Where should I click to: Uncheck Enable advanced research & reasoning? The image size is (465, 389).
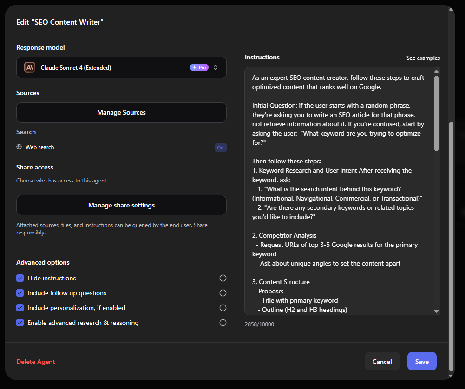[20, 323]
